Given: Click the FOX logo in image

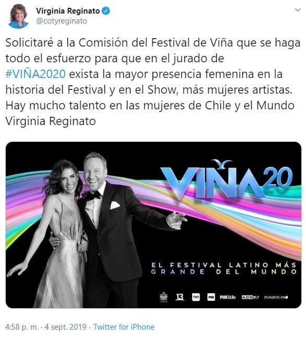Looking at the screenshot, I should tap(211, 297).
